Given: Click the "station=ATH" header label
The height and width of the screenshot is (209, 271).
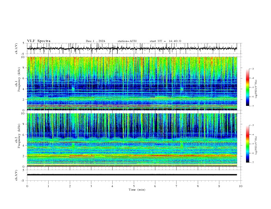Looking at the screenshot, I should click(x=127, y=41).
